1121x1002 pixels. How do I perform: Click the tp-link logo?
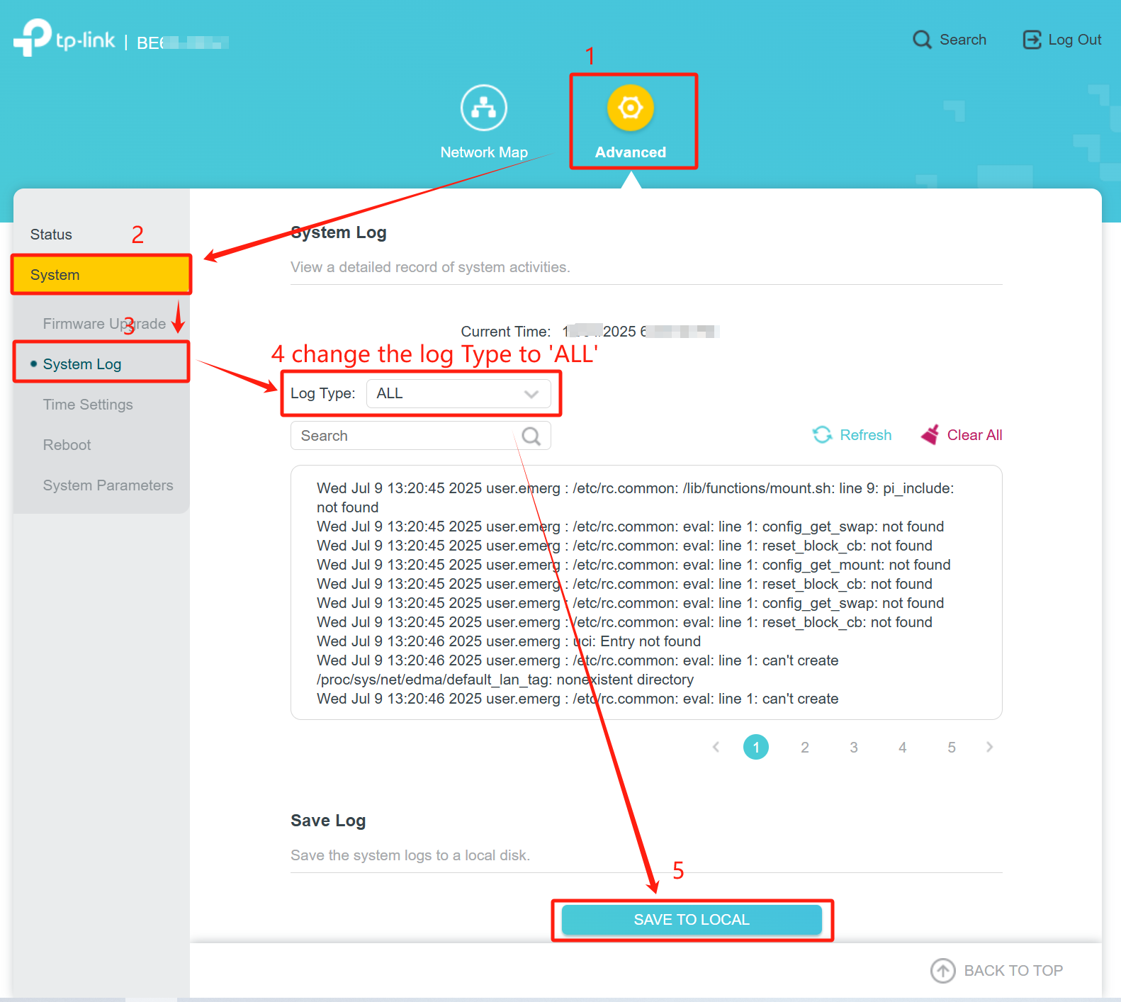(x=64, y=38)
